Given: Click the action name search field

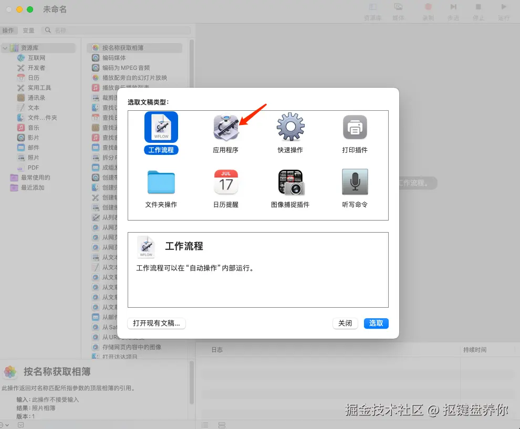Looking at the screenshot, I should 116,30.
